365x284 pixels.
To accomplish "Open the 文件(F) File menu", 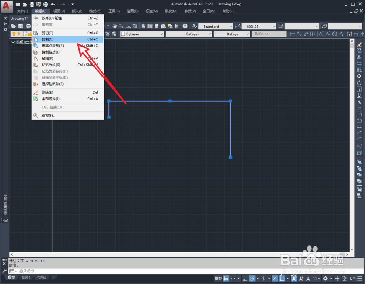I will [x=23, y=11].
